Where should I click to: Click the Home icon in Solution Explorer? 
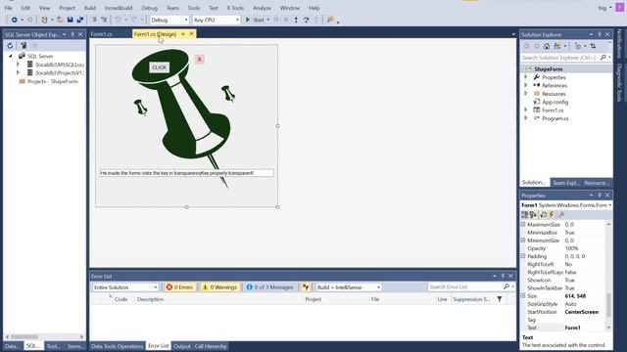point(547,46)
